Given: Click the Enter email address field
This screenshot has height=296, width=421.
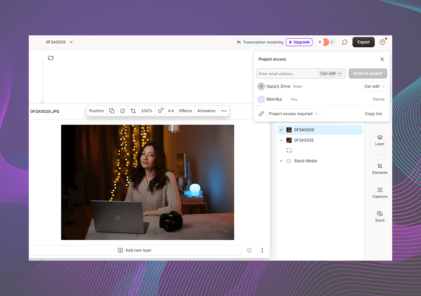Looking at the screenshot, I should pos(287,74).
